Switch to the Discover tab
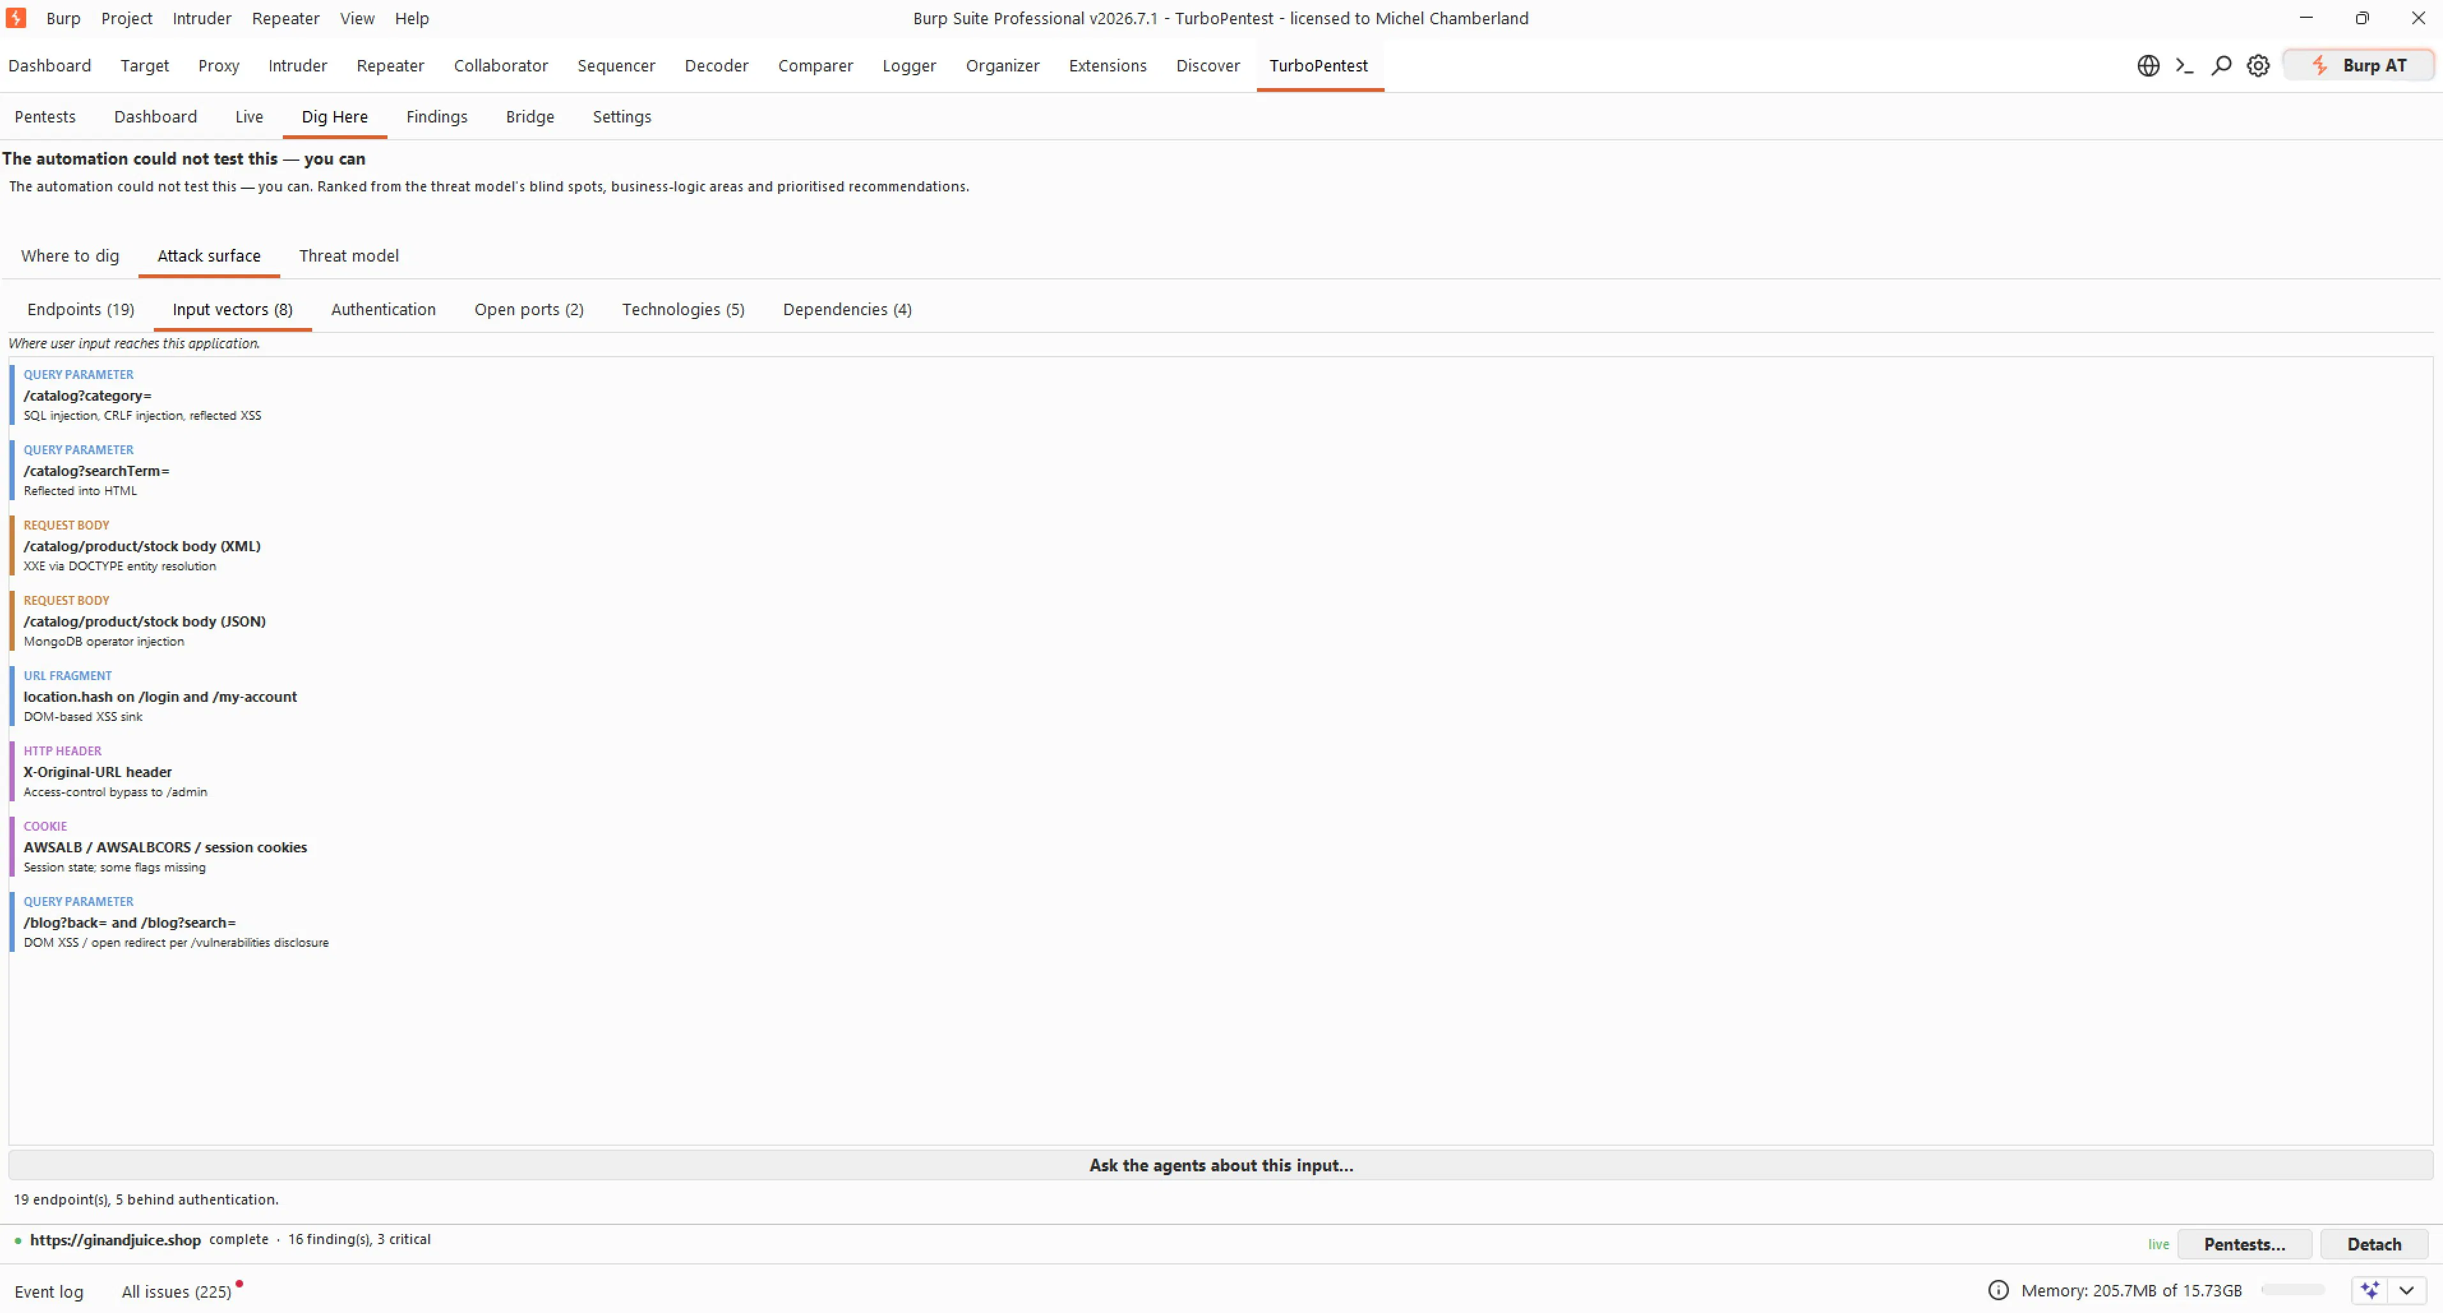Image resolution: width=2443 pixels, height=1313 pixels. (1208, 66)
